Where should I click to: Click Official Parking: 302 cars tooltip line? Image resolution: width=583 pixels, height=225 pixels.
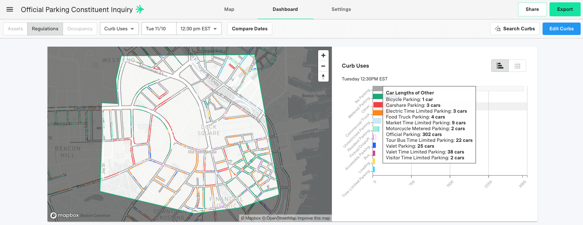[414, 134]
